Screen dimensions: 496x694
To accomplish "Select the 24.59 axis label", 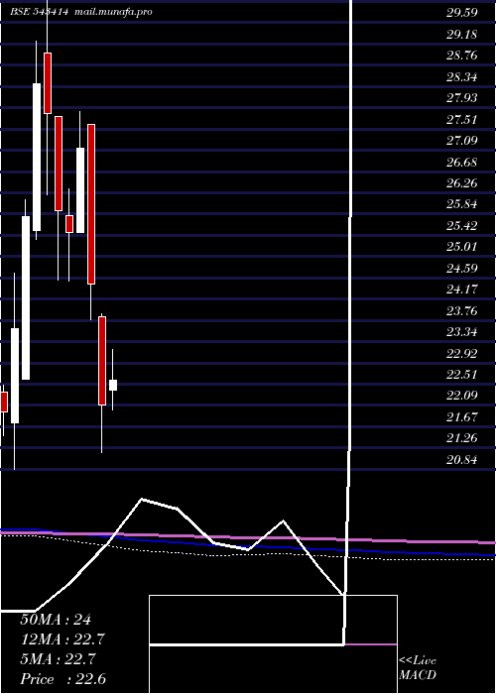I will coord(462,269).
